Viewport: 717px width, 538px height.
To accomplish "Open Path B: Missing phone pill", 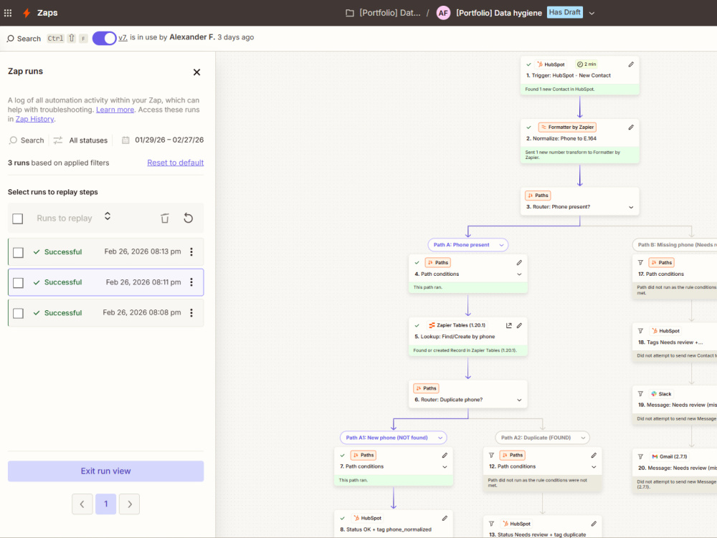I will [x=675, y=245].
